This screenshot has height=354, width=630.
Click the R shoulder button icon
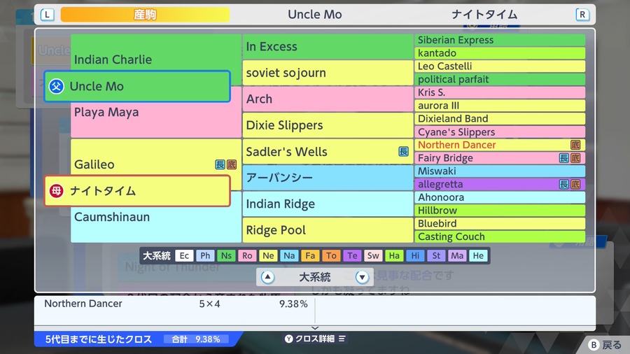pyautogui.click(x=582, y=15)
